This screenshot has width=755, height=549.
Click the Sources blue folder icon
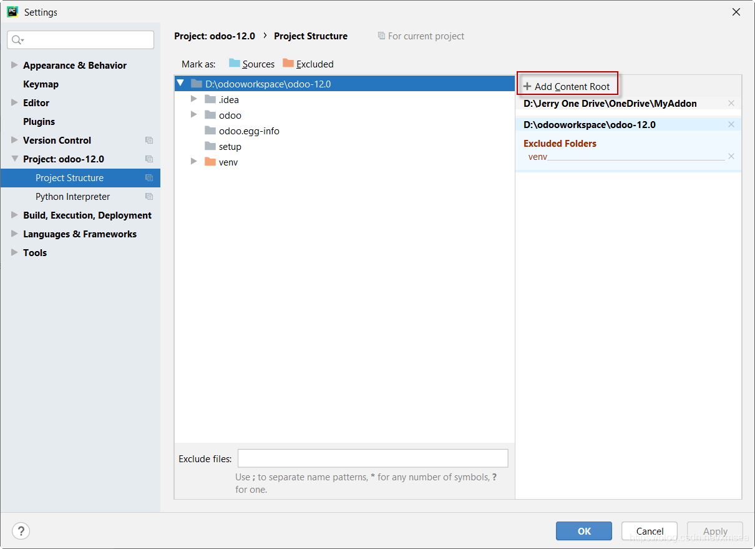(x=235, y=63)
